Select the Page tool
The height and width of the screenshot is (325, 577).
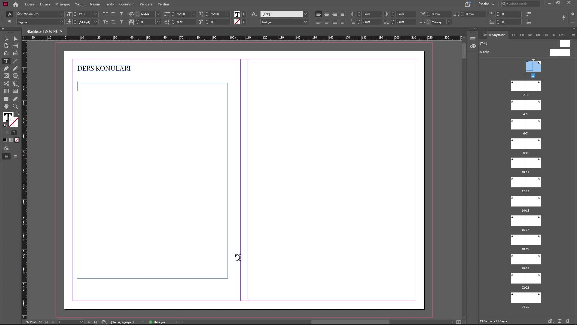point(6,46)
